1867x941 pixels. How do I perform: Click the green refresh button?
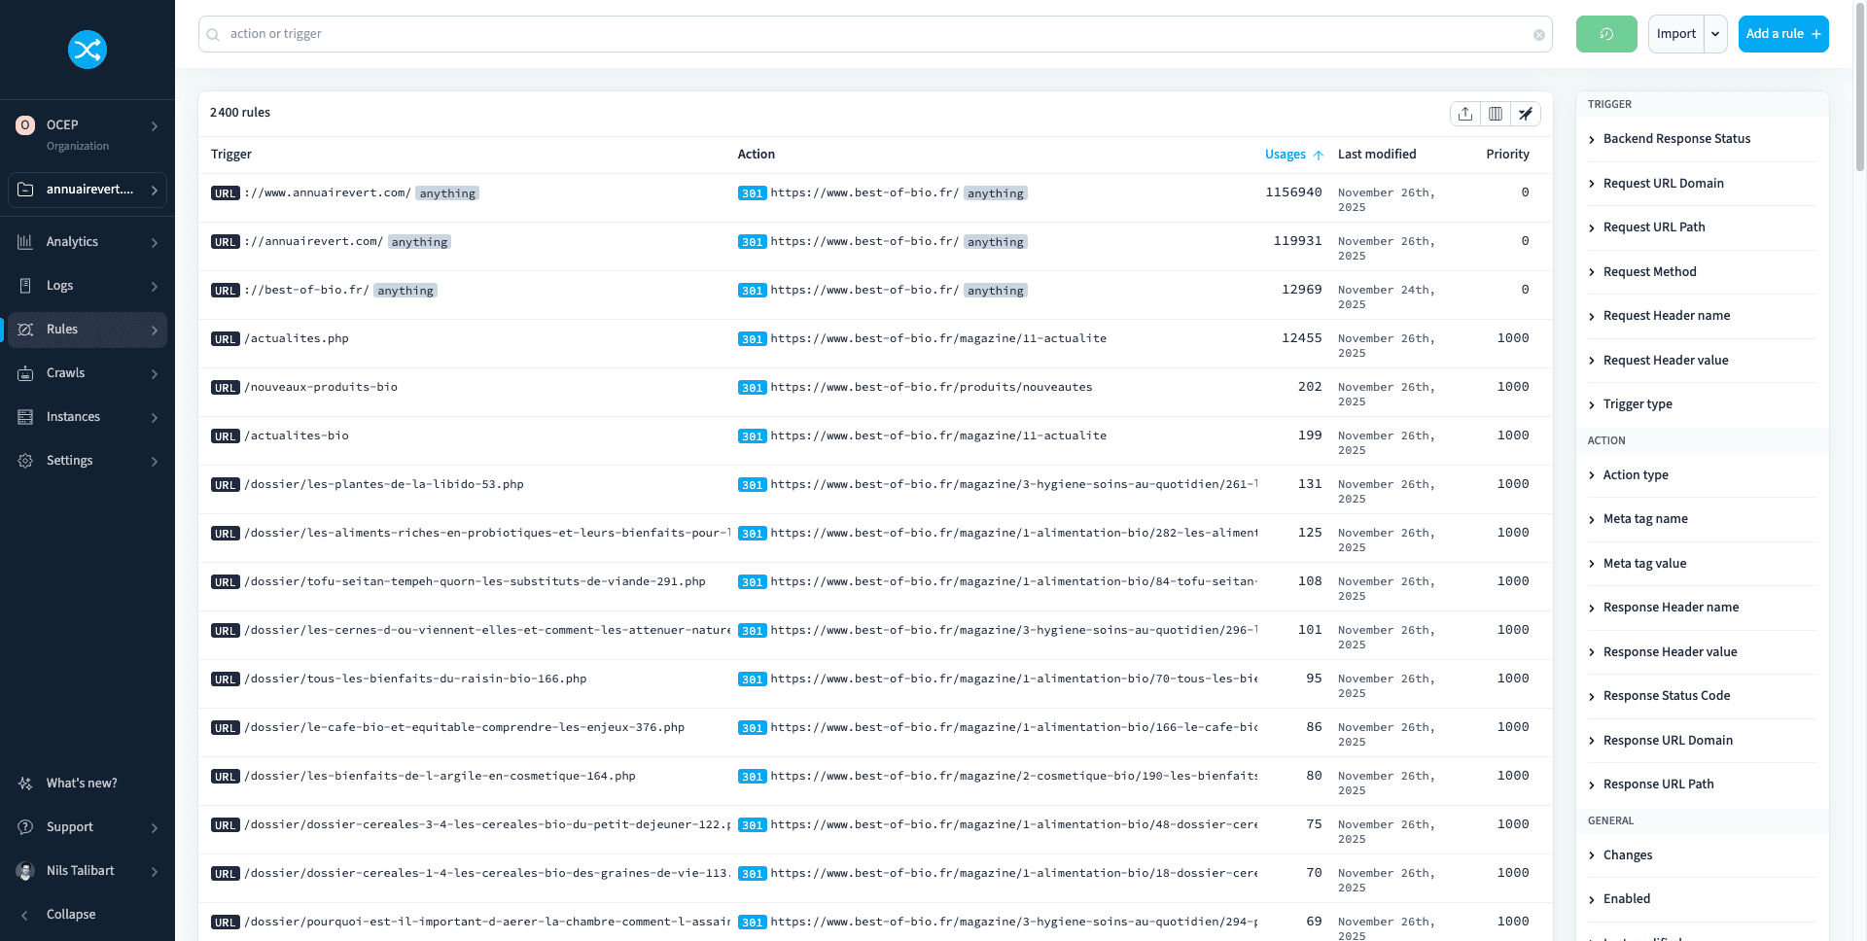(x=1606, y=34)
